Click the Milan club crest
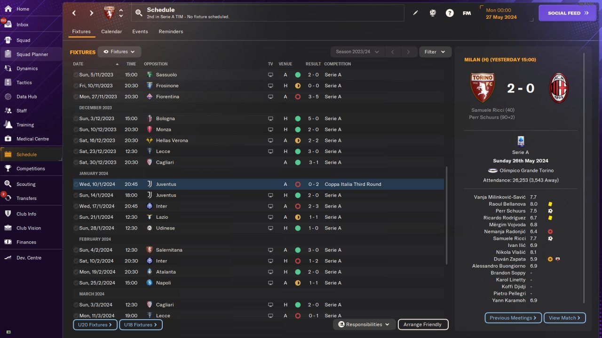 click(559, 88)
